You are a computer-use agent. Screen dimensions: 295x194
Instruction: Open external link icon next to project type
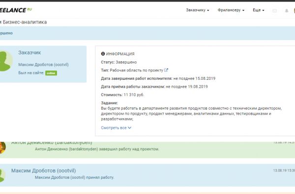pos(166,70)
